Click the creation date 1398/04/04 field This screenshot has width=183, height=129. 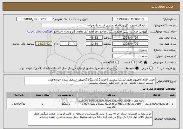[130, 38]
